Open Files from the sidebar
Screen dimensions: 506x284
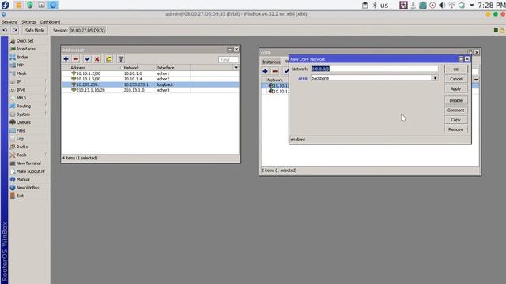pos(21,130)
